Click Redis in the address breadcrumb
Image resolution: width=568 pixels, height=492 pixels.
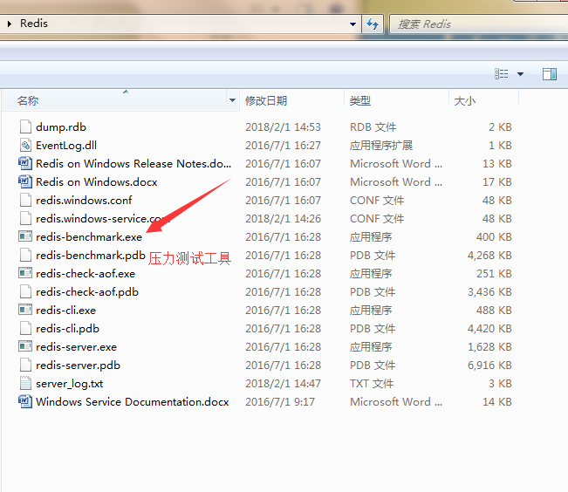[34, 24]
